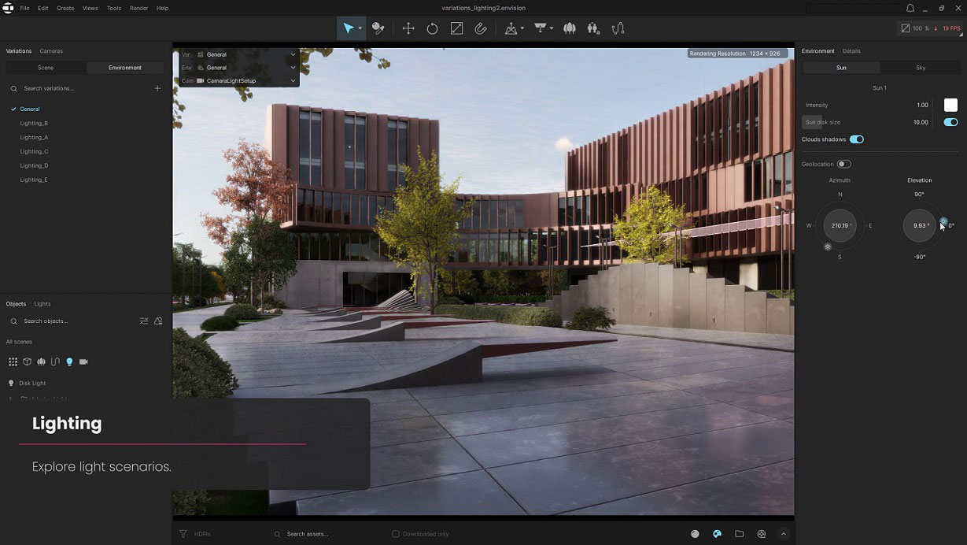The width and height of the screenshot is (967, 545).
Task: Select the Move tool in toolbar
Action: [408, 28]
